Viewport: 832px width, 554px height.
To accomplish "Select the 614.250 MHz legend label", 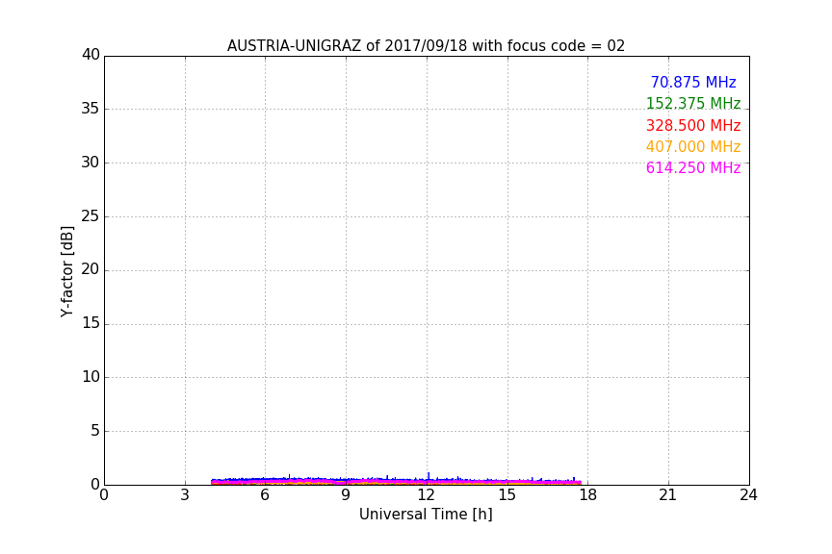I will 693,167.
